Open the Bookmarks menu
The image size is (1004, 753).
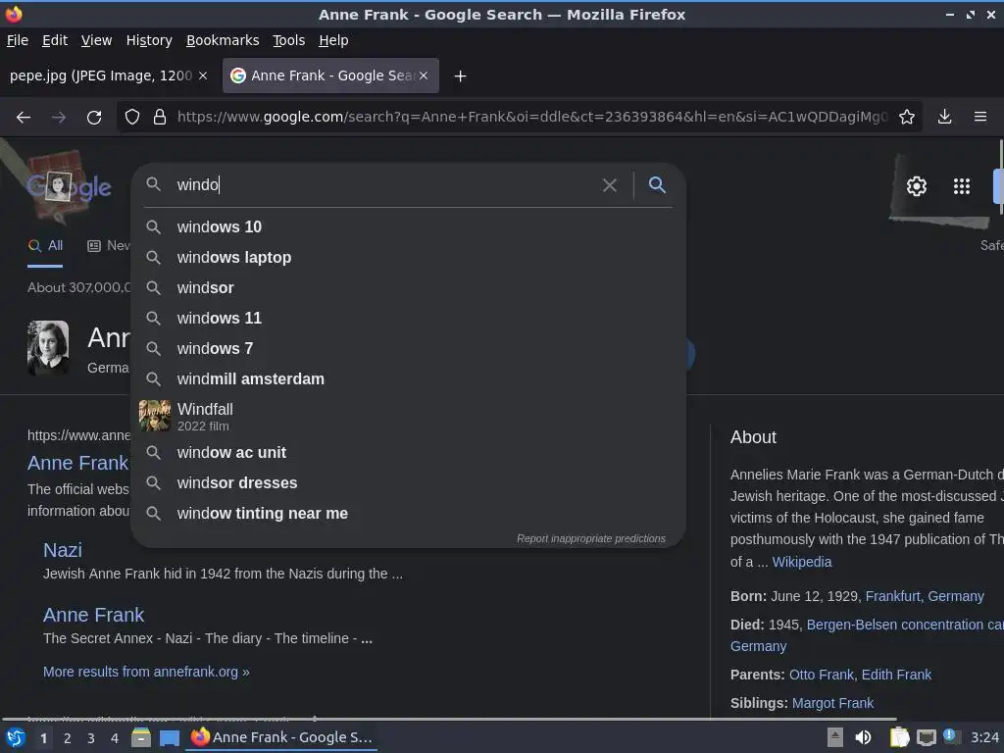click(x=223, y=40)
